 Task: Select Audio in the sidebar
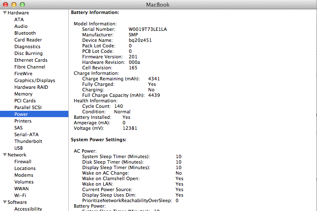[x=21, y=26]
